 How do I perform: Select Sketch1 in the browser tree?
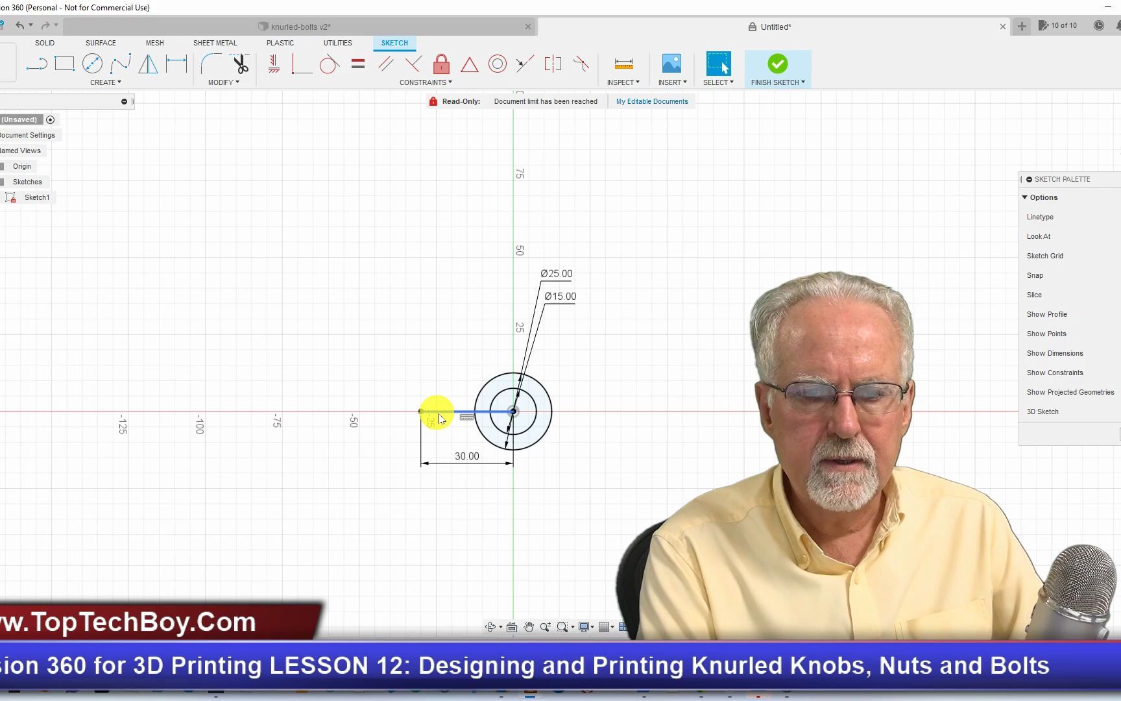pos(37,197)
